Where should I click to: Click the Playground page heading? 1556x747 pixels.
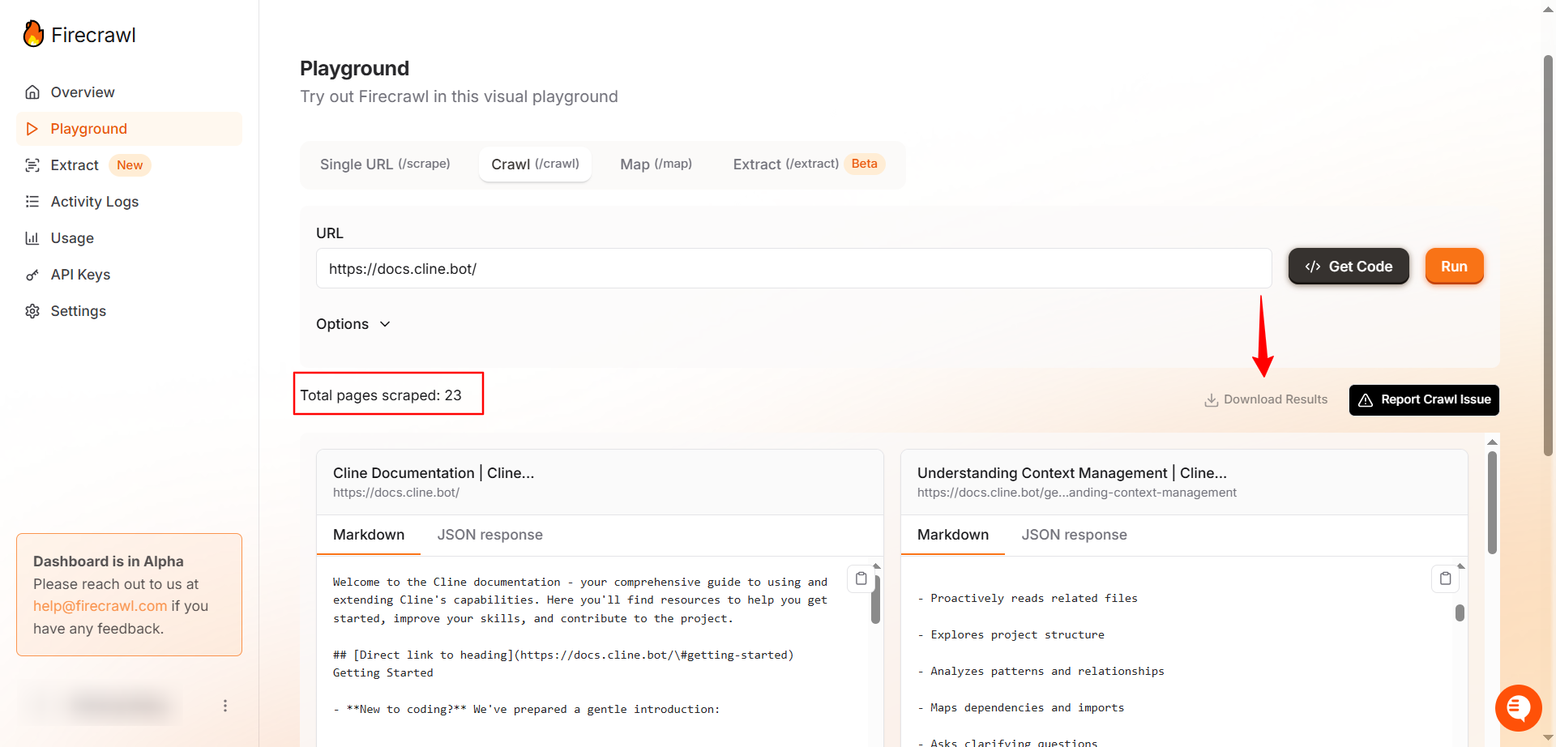[x=354, y=68]
